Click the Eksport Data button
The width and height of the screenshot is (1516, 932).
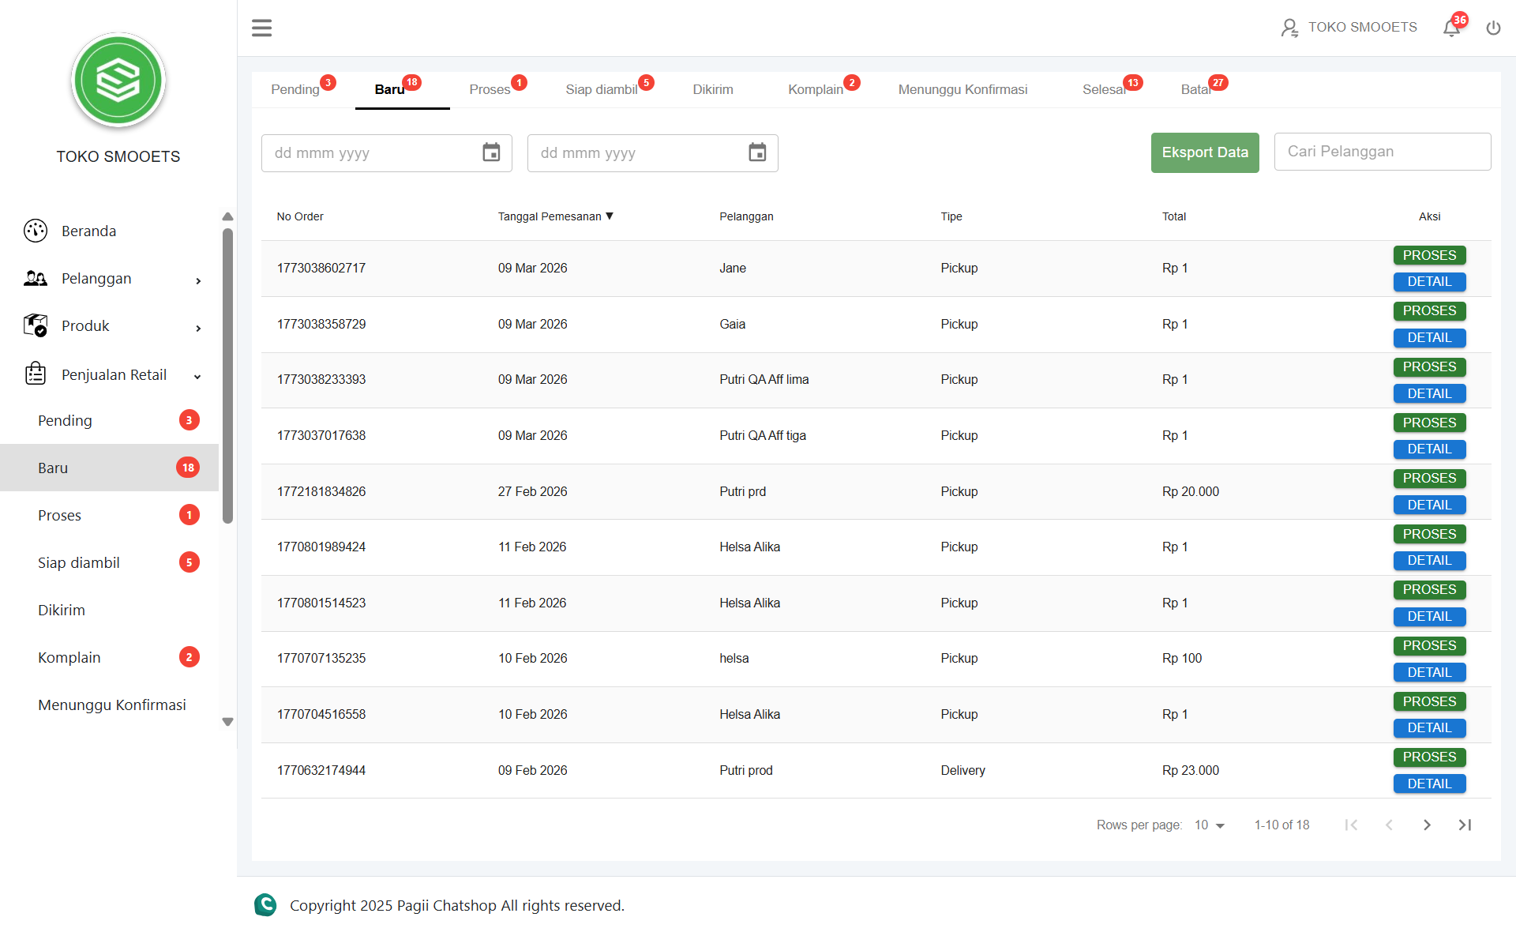pyautogui.click(x=1204, y=152)
